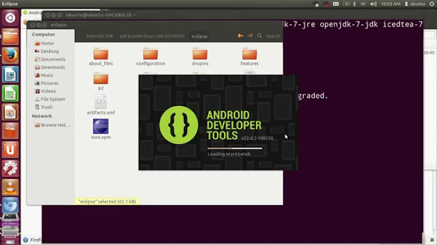Image resolution: width=437 pixels, height=245 pixels.
Task: Click adt-bundle-linux path breadcrumb
Action: tap(152, 36)
